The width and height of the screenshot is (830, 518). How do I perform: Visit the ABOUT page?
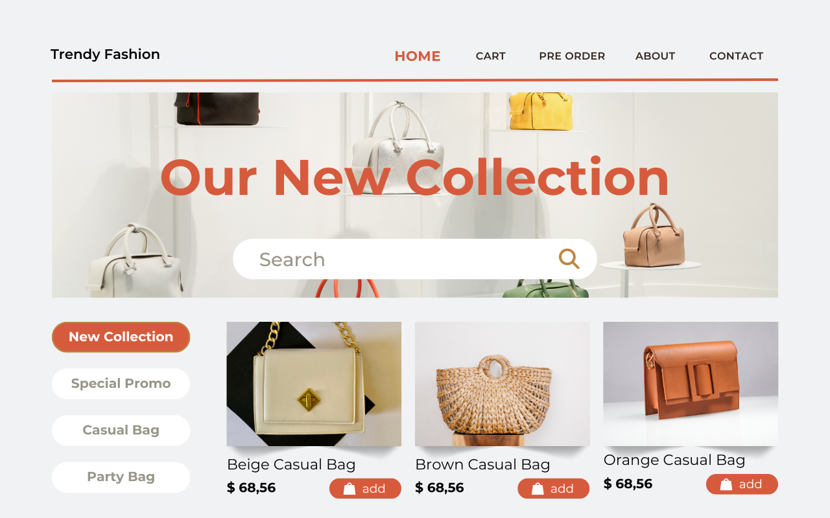point(655,56)
